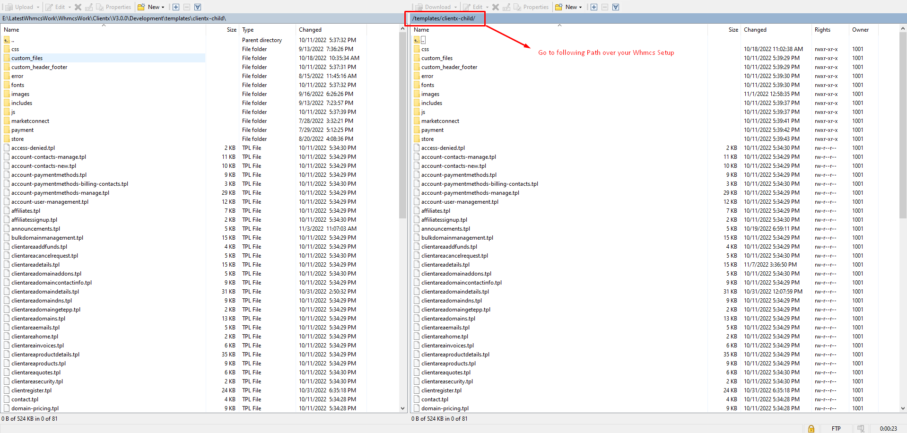
Task: Click the local panel Properties button
Action: pyautogui.click(x=113, y=7)
